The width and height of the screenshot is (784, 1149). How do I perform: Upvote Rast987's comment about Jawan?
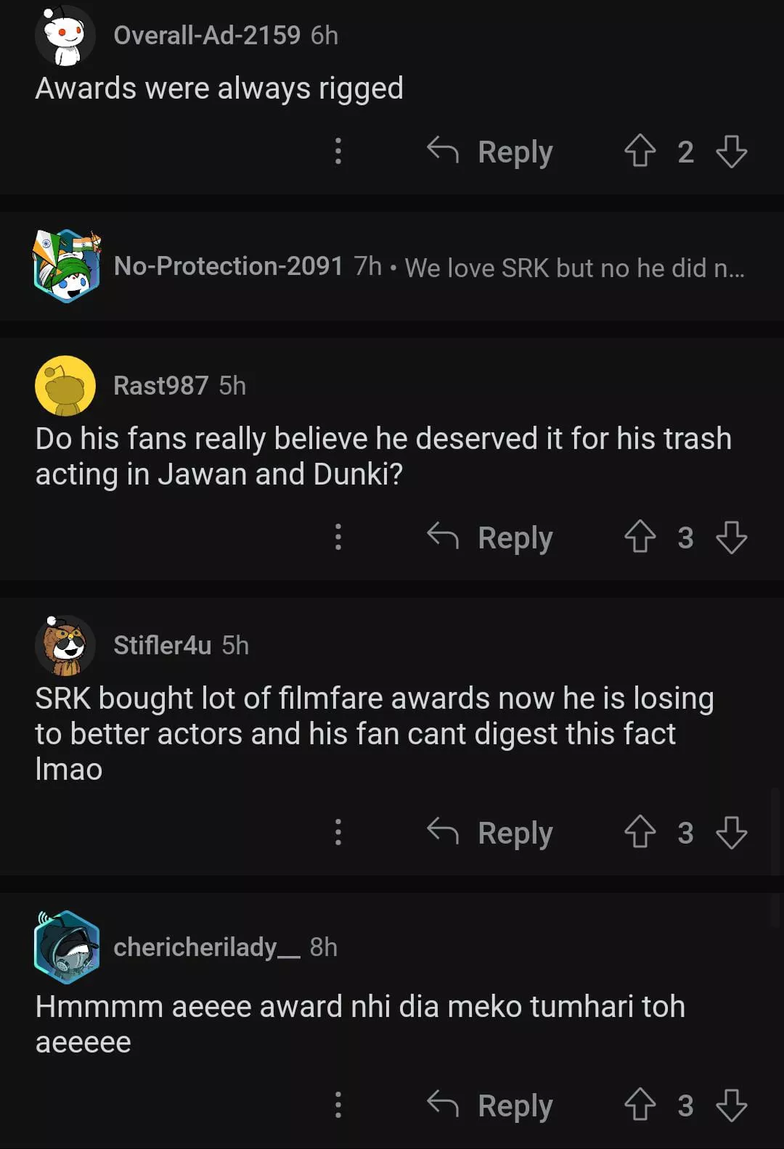point(640,537)
